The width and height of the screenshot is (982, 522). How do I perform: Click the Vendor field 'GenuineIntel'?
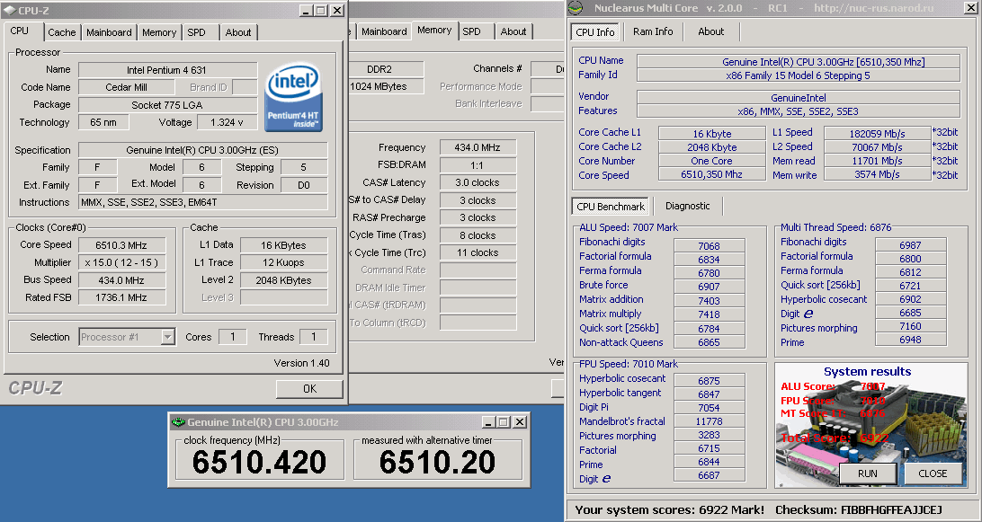tap(799, 98)
